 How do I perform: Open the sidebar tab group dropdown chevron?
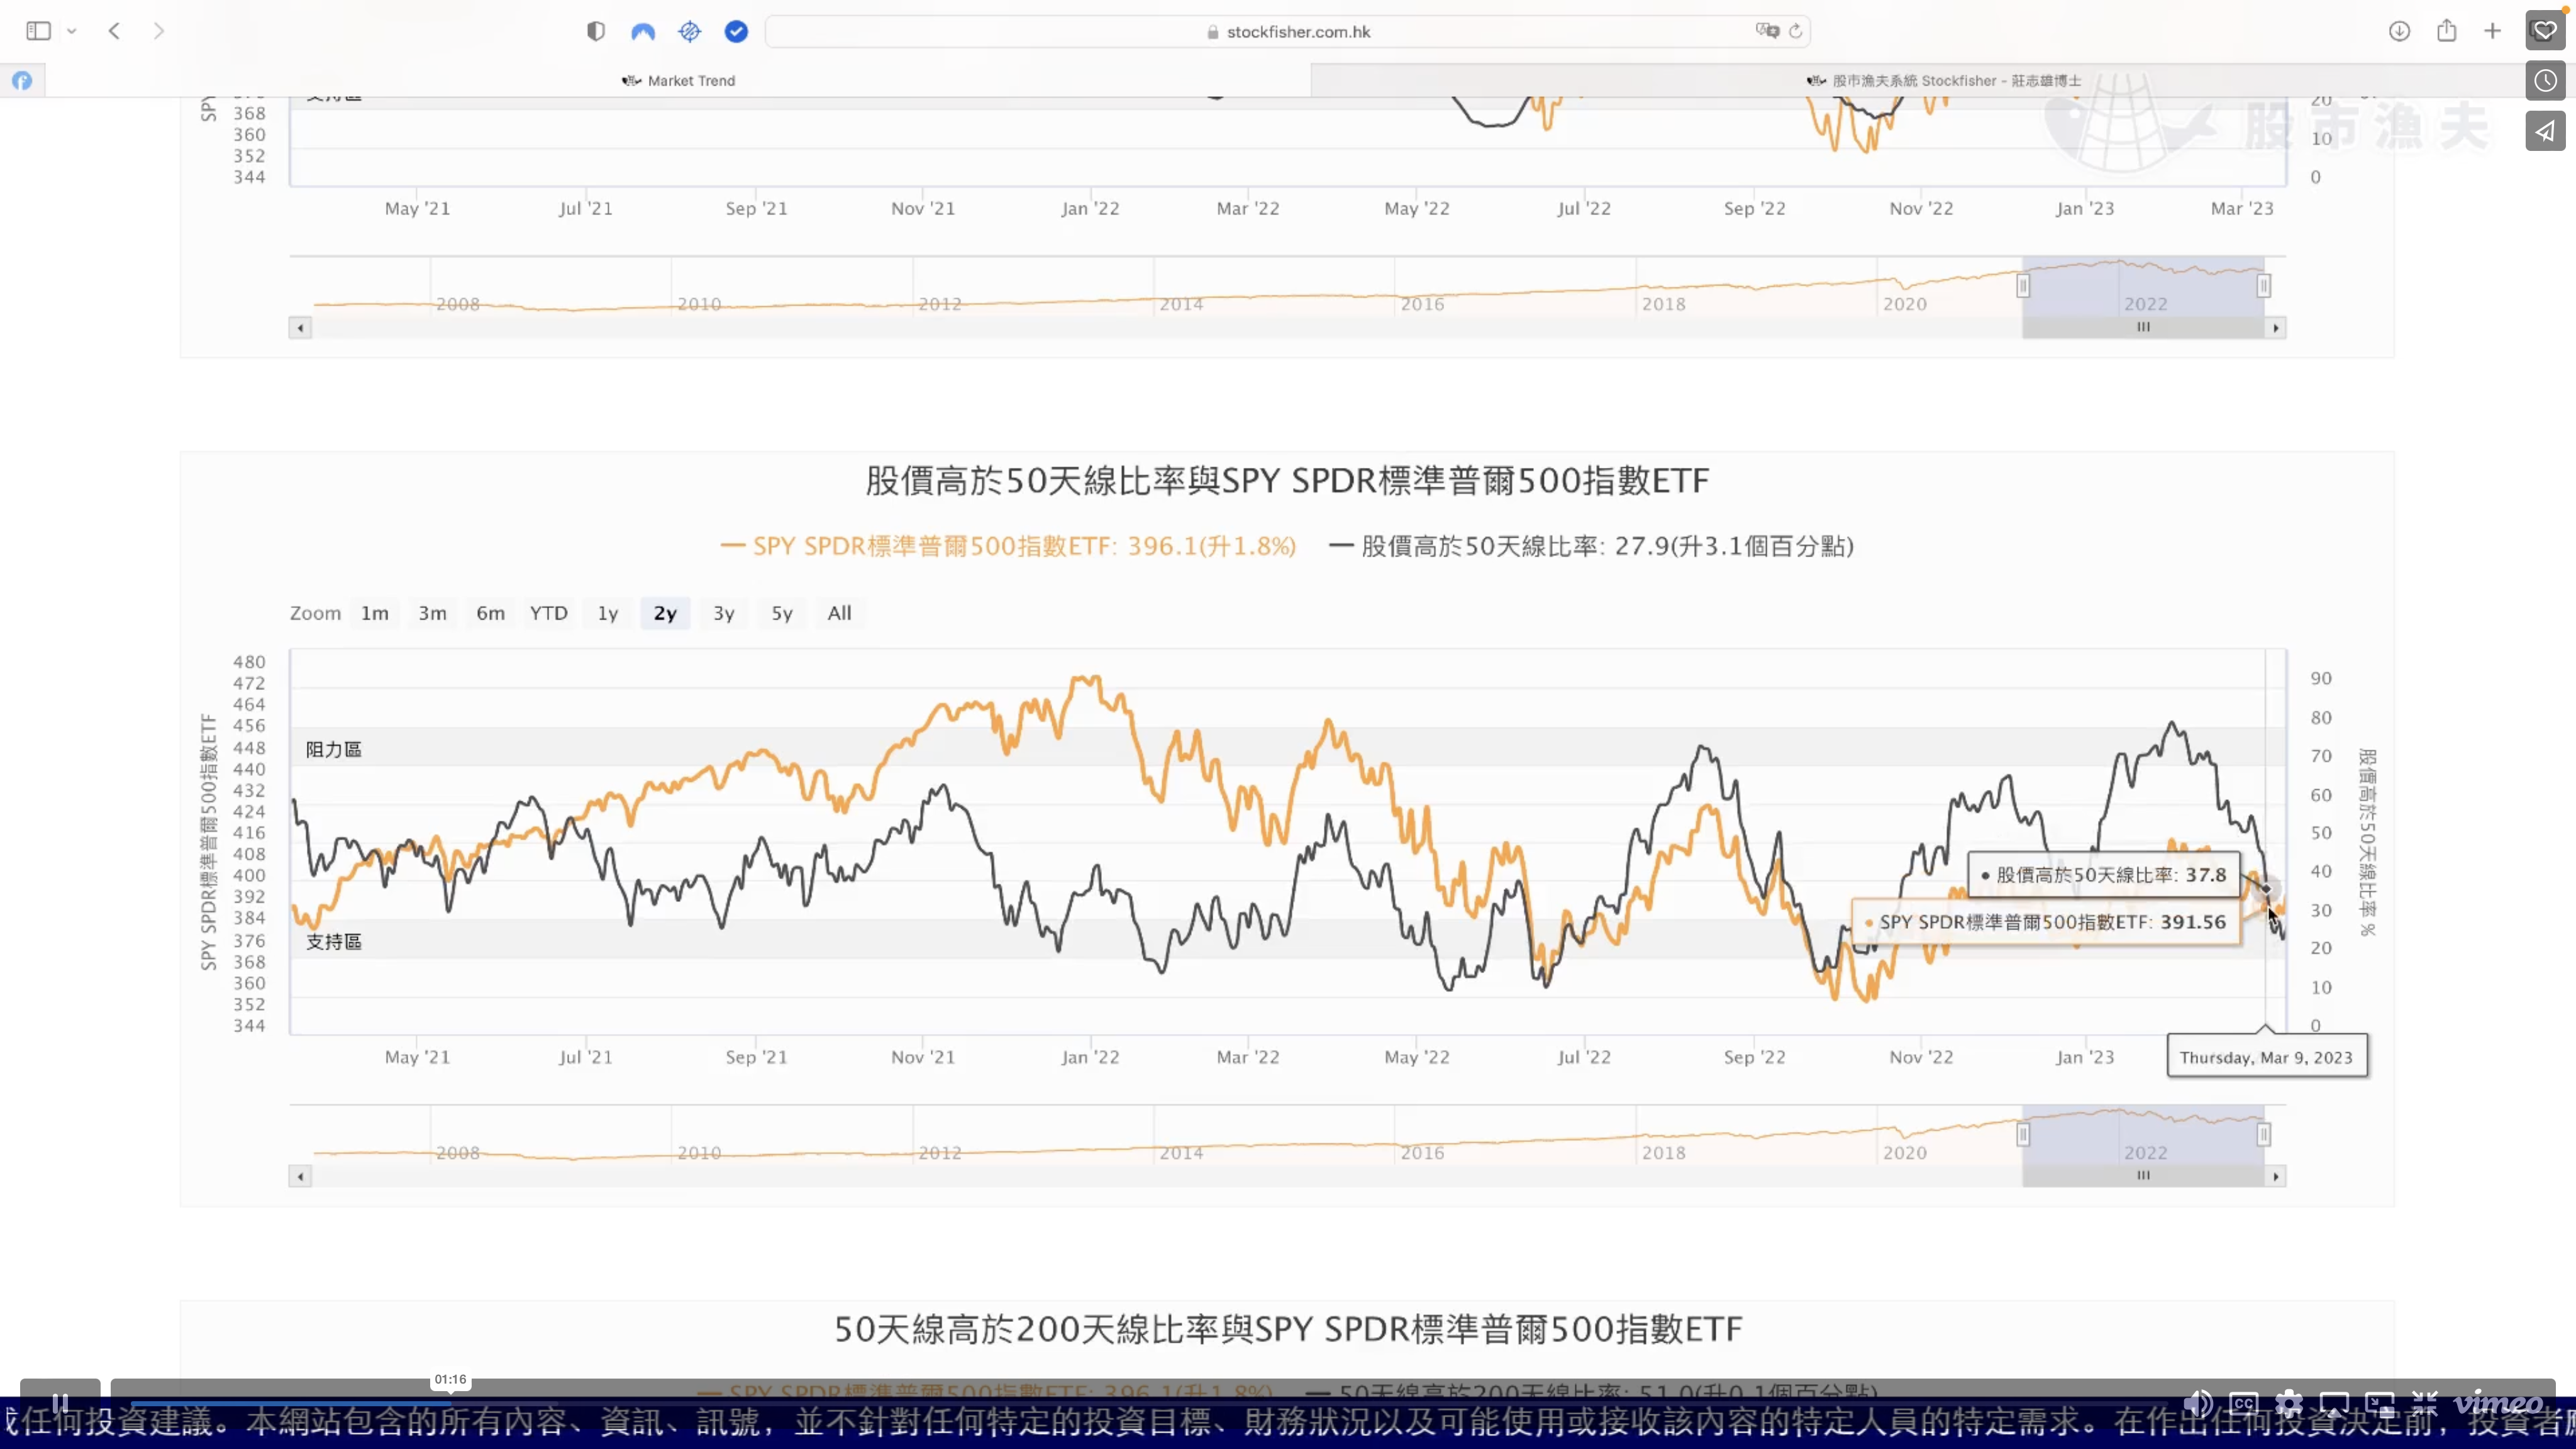(72, 31)
